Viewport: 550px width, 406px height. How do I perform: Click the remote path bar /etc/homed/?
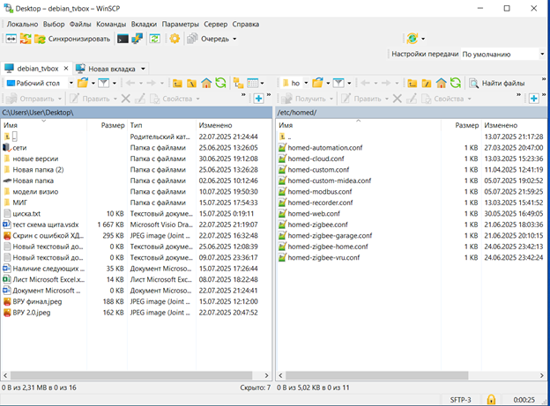pos(411,113)
